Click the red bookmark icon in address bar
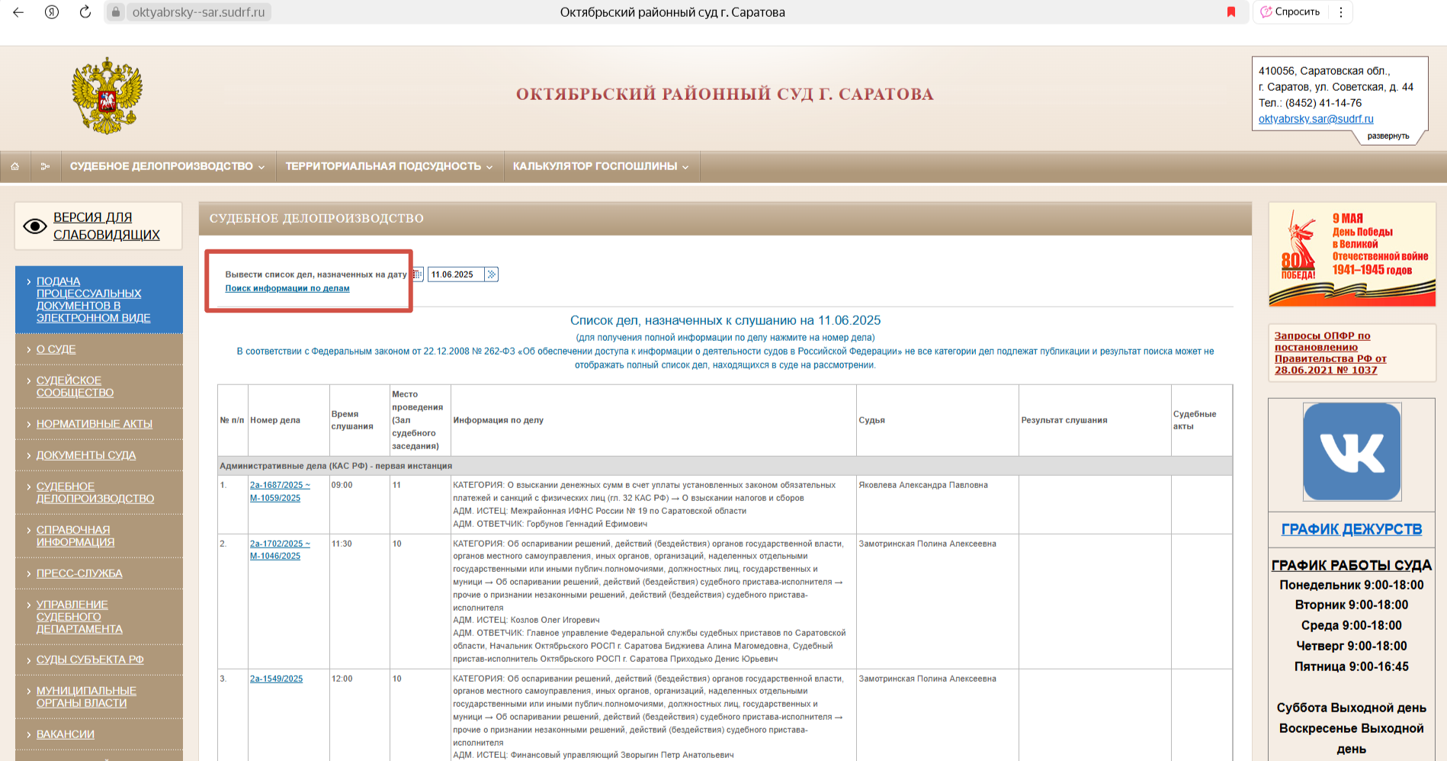1447x761 pixels. [x=1230, y=12]
